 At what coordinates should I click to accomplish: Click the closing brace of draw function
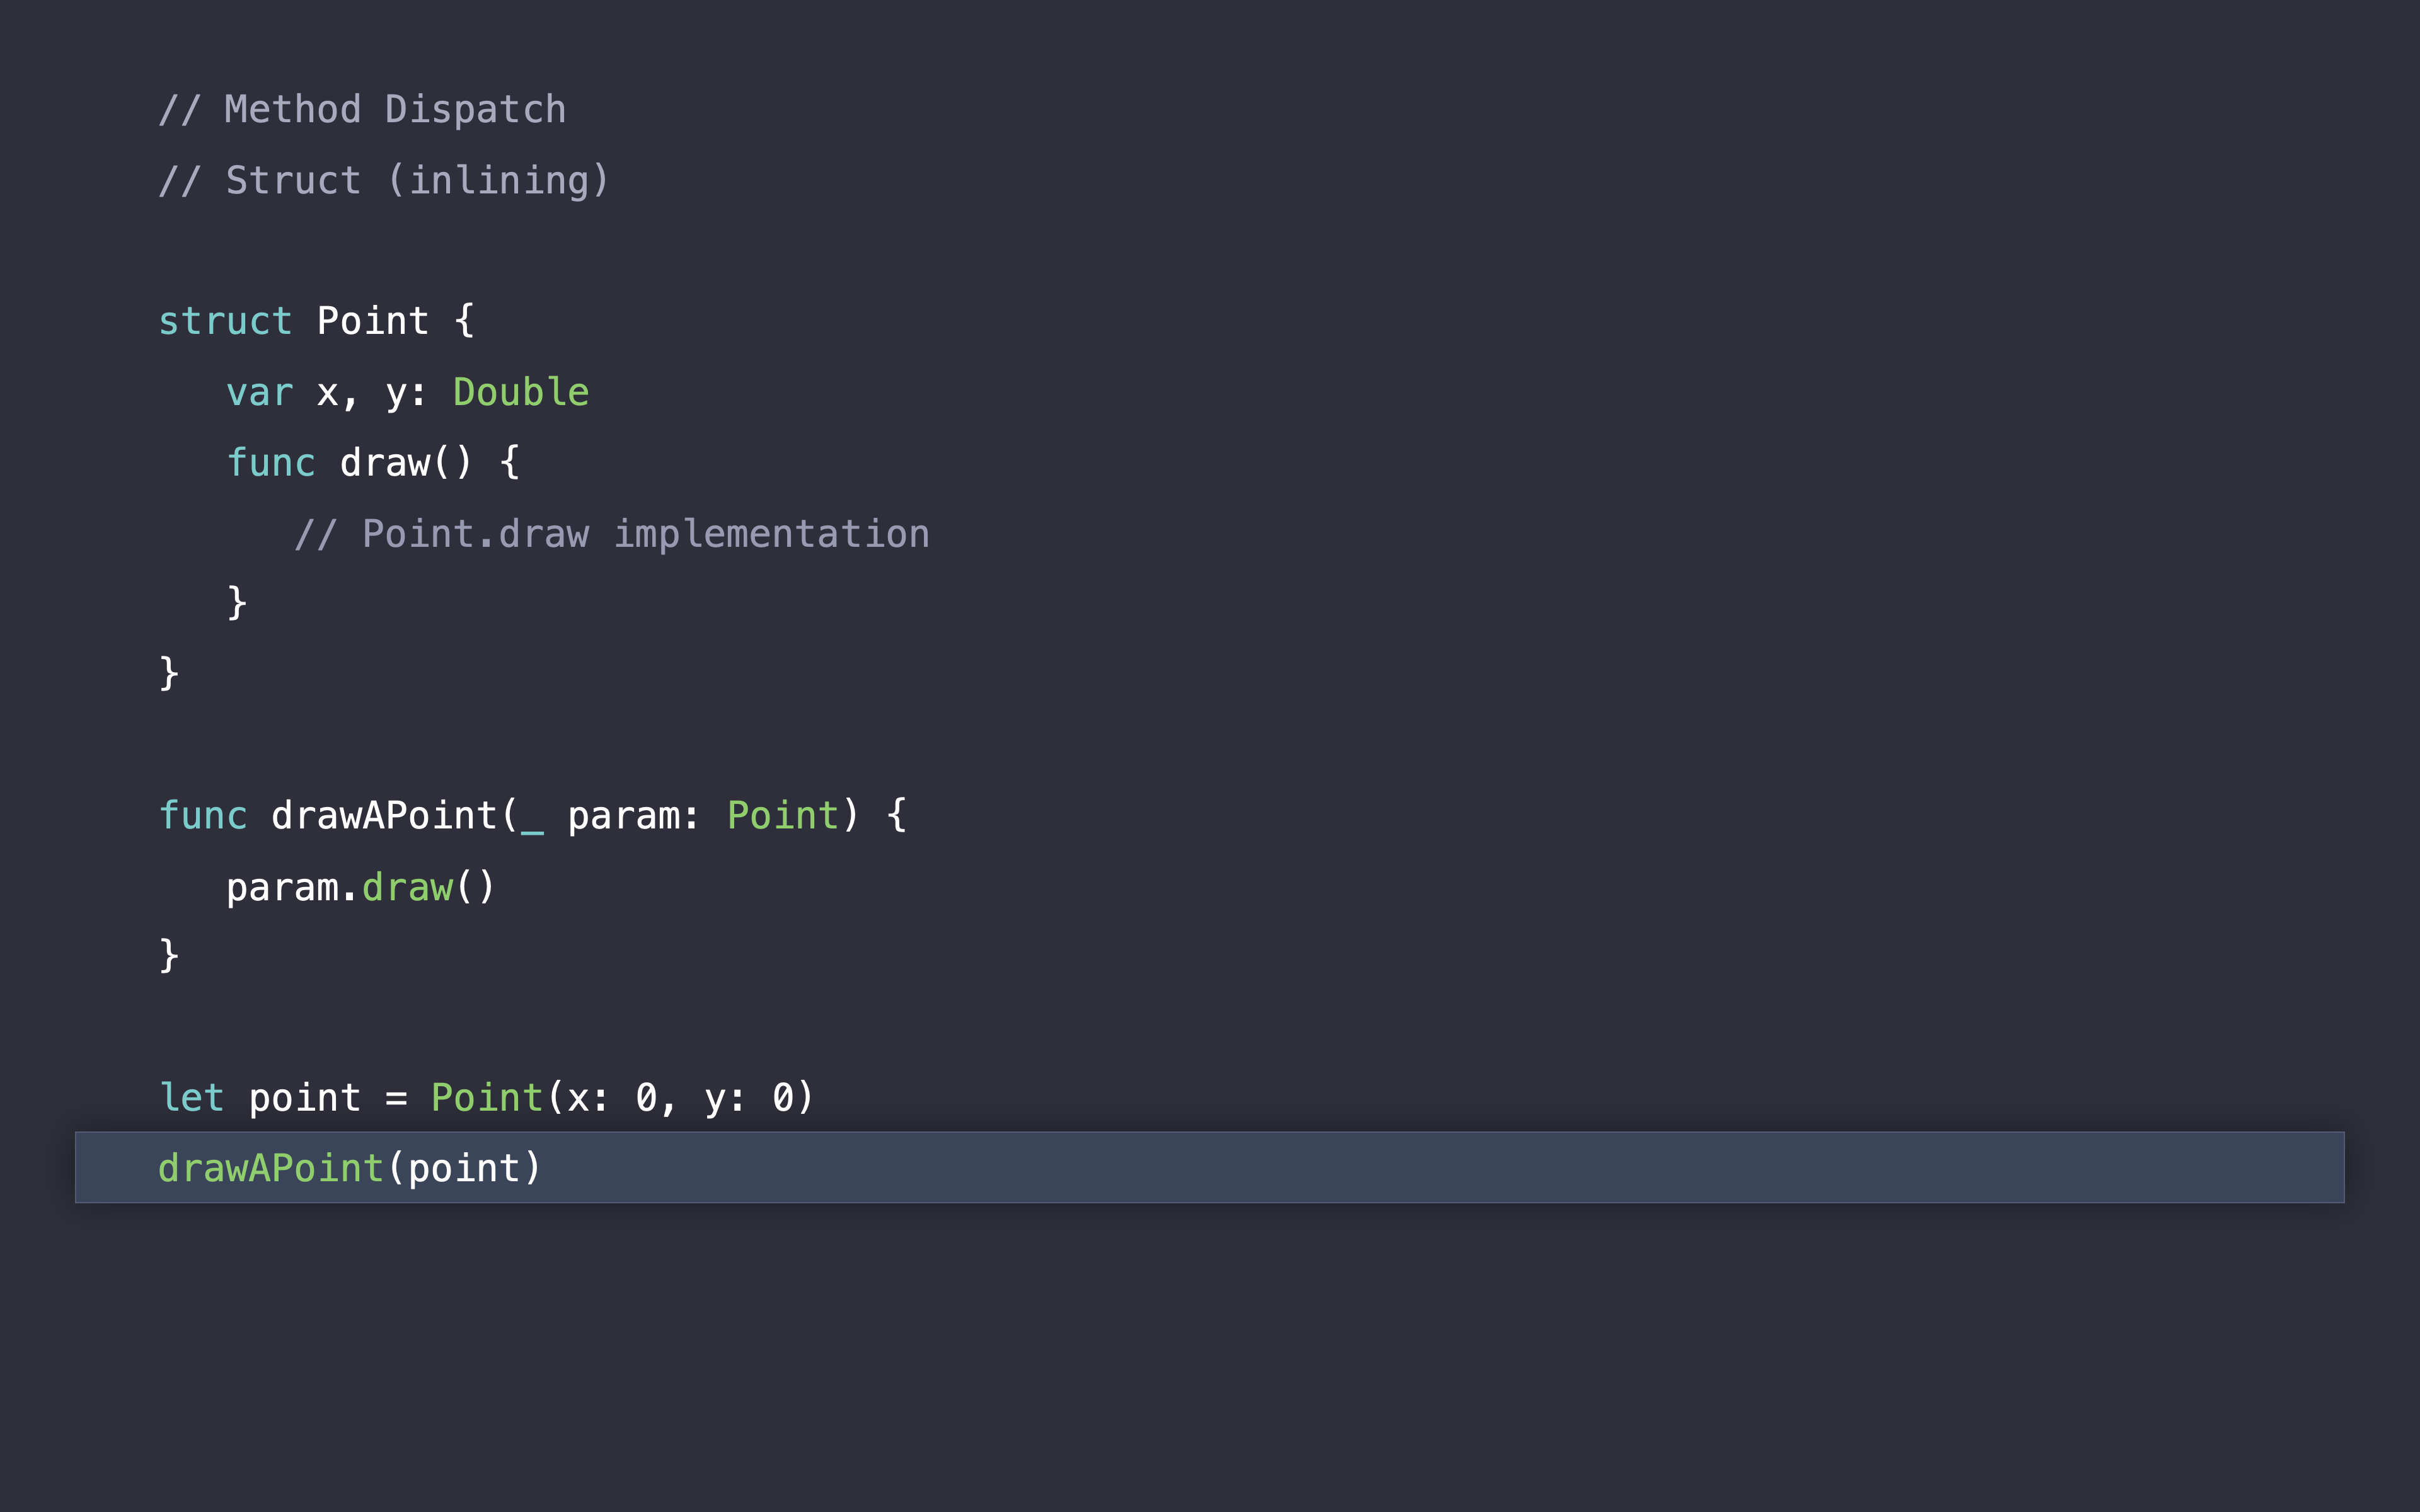click(x=237, y=603)
